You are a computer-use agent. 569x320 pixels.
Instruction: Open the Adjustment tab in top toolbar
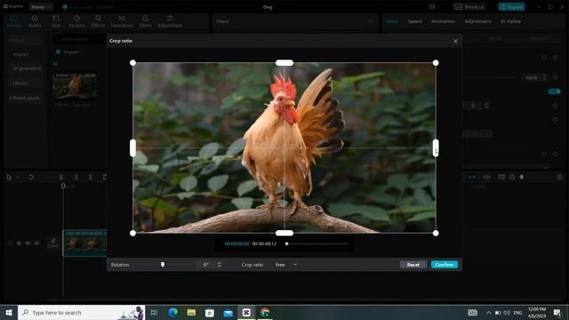click(x=170, y=21)
